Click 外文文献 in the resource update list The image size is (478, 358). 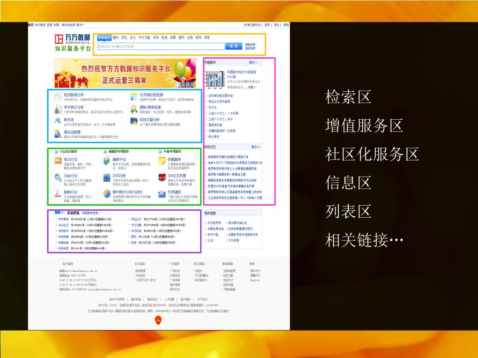tap(136, 225)
